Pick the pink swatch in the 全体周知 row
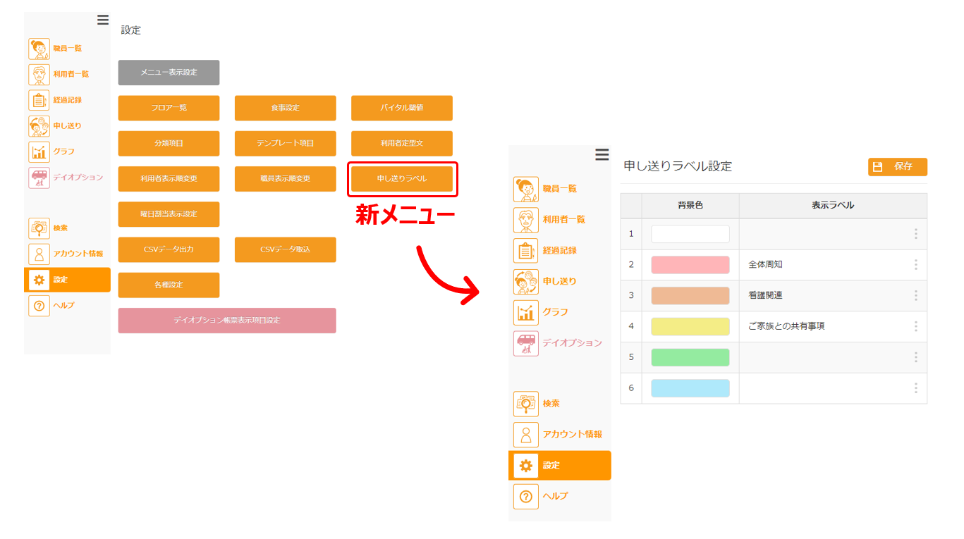Screen dimensions: 964x539 tap(690, 265)
